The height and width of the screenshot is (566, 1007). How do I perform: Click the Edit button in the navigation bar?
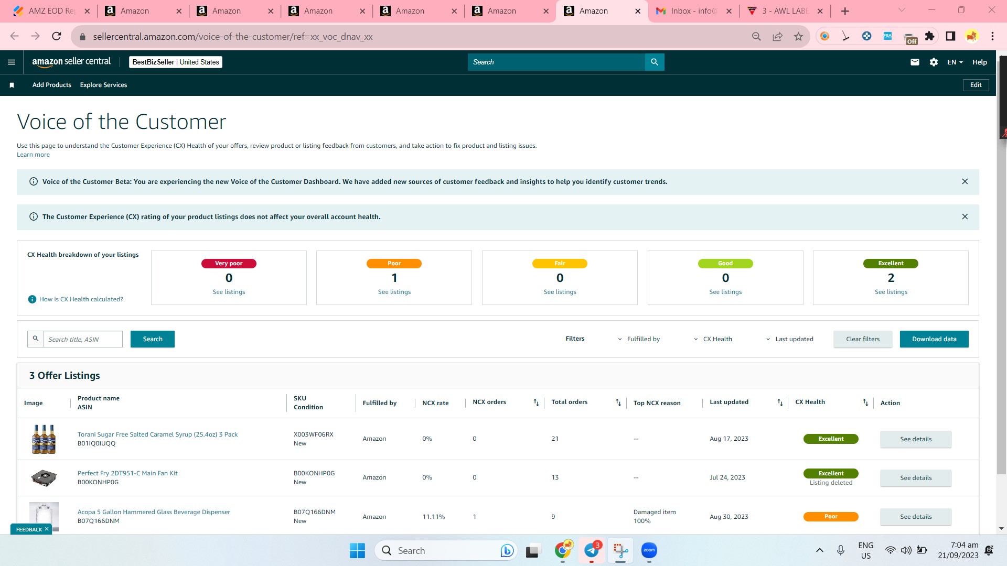(976, 85)
